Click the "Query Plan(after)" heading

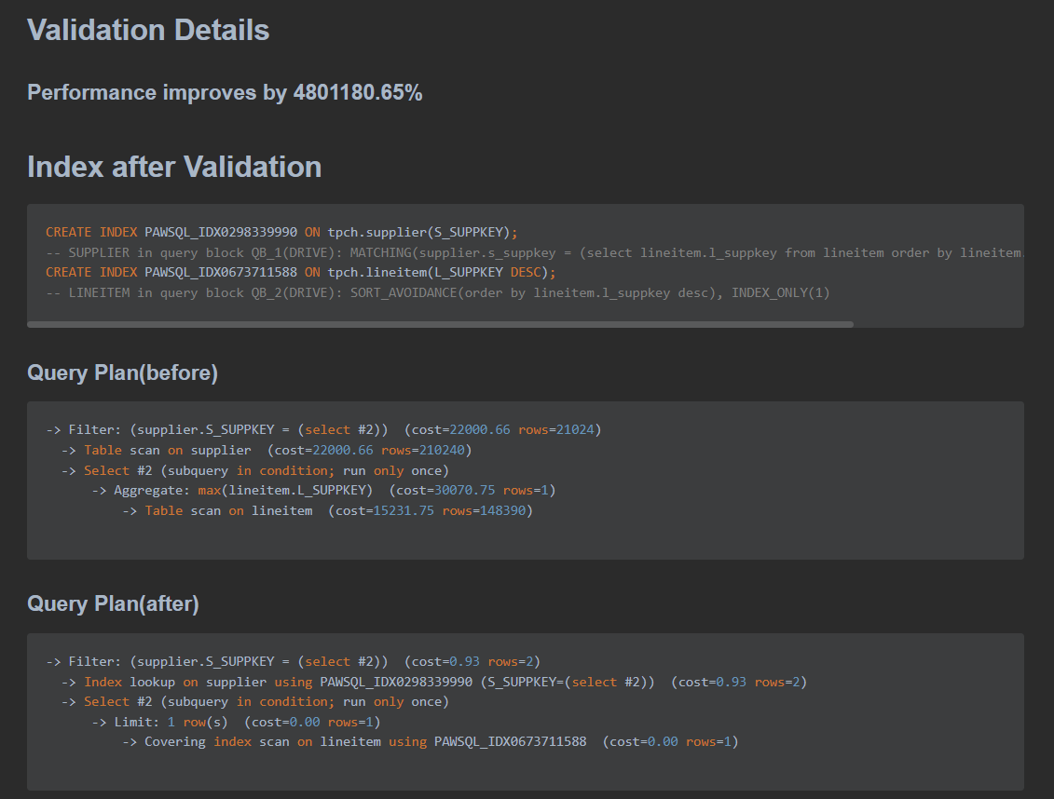point(113,603)
